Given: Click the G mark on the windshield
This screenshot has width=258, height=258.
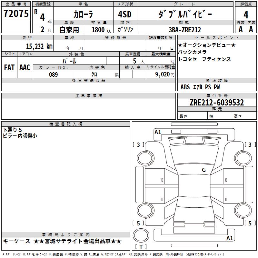Looking at the screenshot, I should point(203,170).
